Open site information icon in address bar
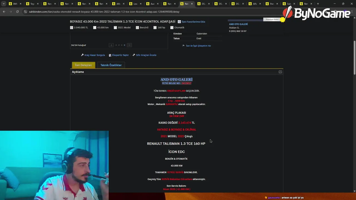 tap(25, 12)
